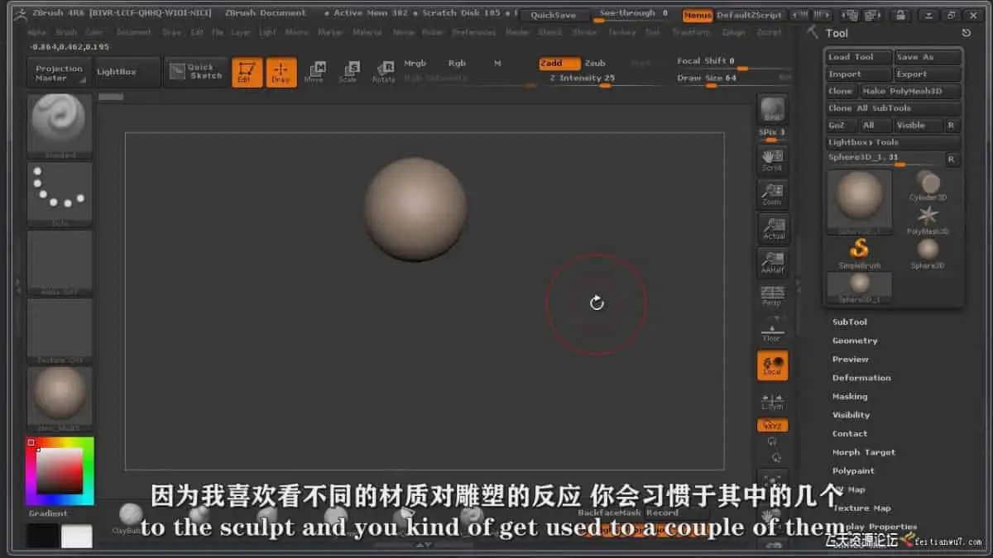Screen dimensions: 993x558
Task: Open the current brush thumbnail
Action: pyautogui.click(x=60, y=126)
